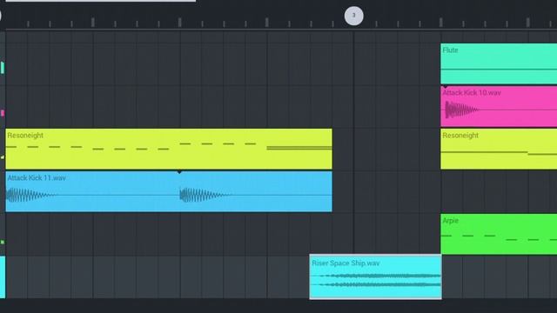The width and height of the screenshot is (557, 313).
Task: Select the Riser Space Ship.wav clip
Action: click(x=375, y=276)
